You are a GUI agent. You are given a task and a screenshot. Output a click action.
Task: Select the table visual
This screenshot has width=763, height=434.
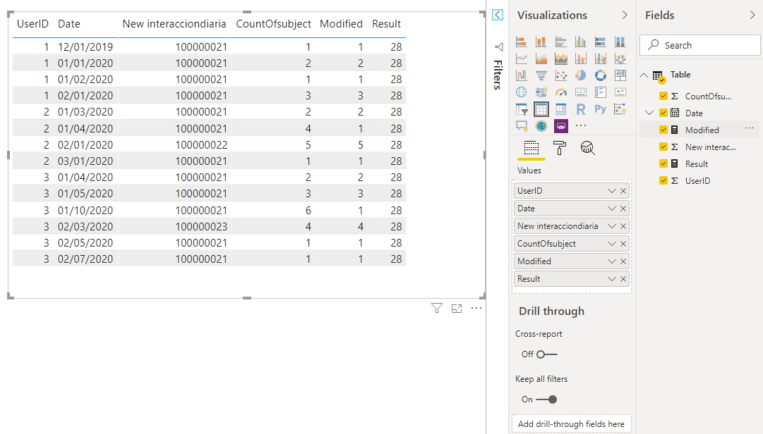(541, 109)
